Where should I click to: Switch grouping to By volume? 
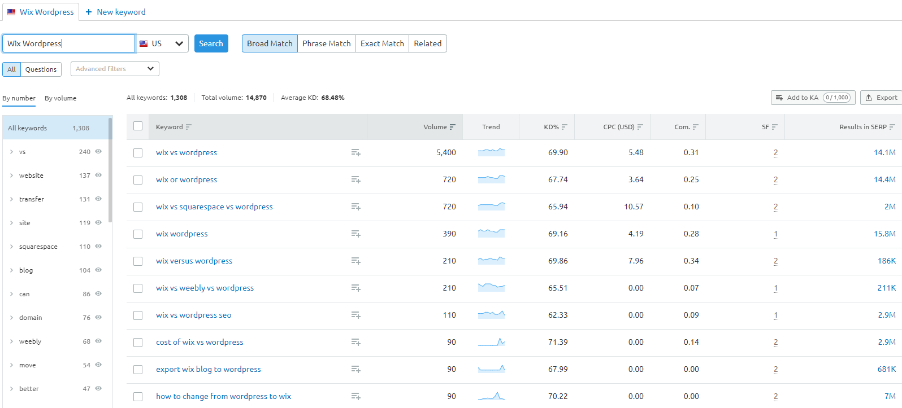click(60, 98)
